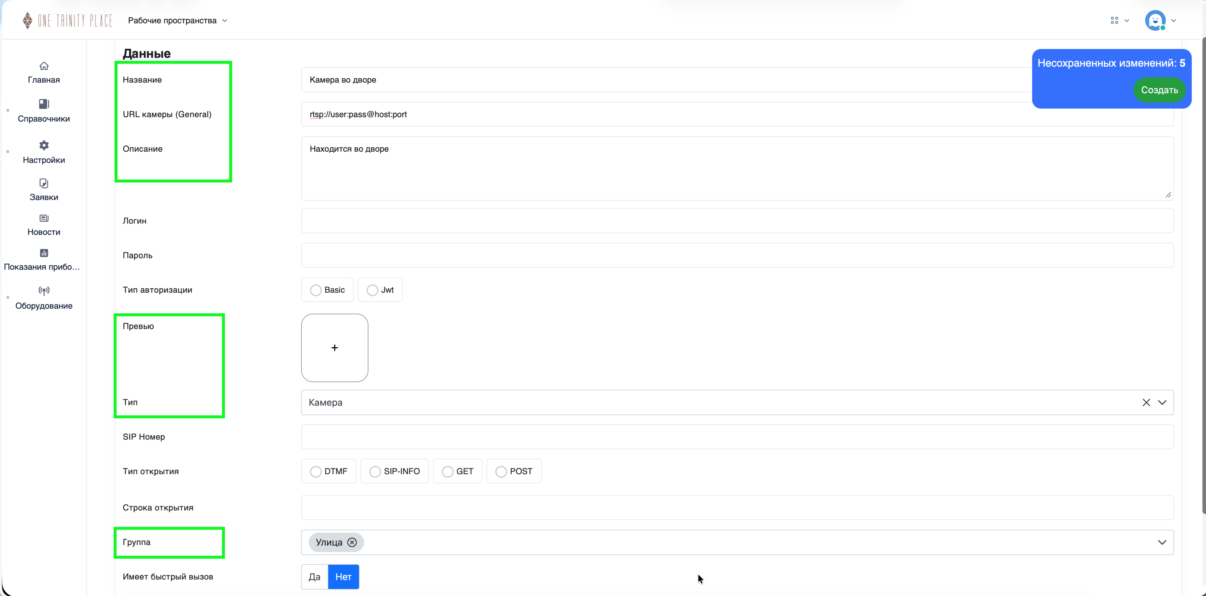Open the Заявки document icon
The height and width of the screenshot is (596, 1206).
click(44, 183)
